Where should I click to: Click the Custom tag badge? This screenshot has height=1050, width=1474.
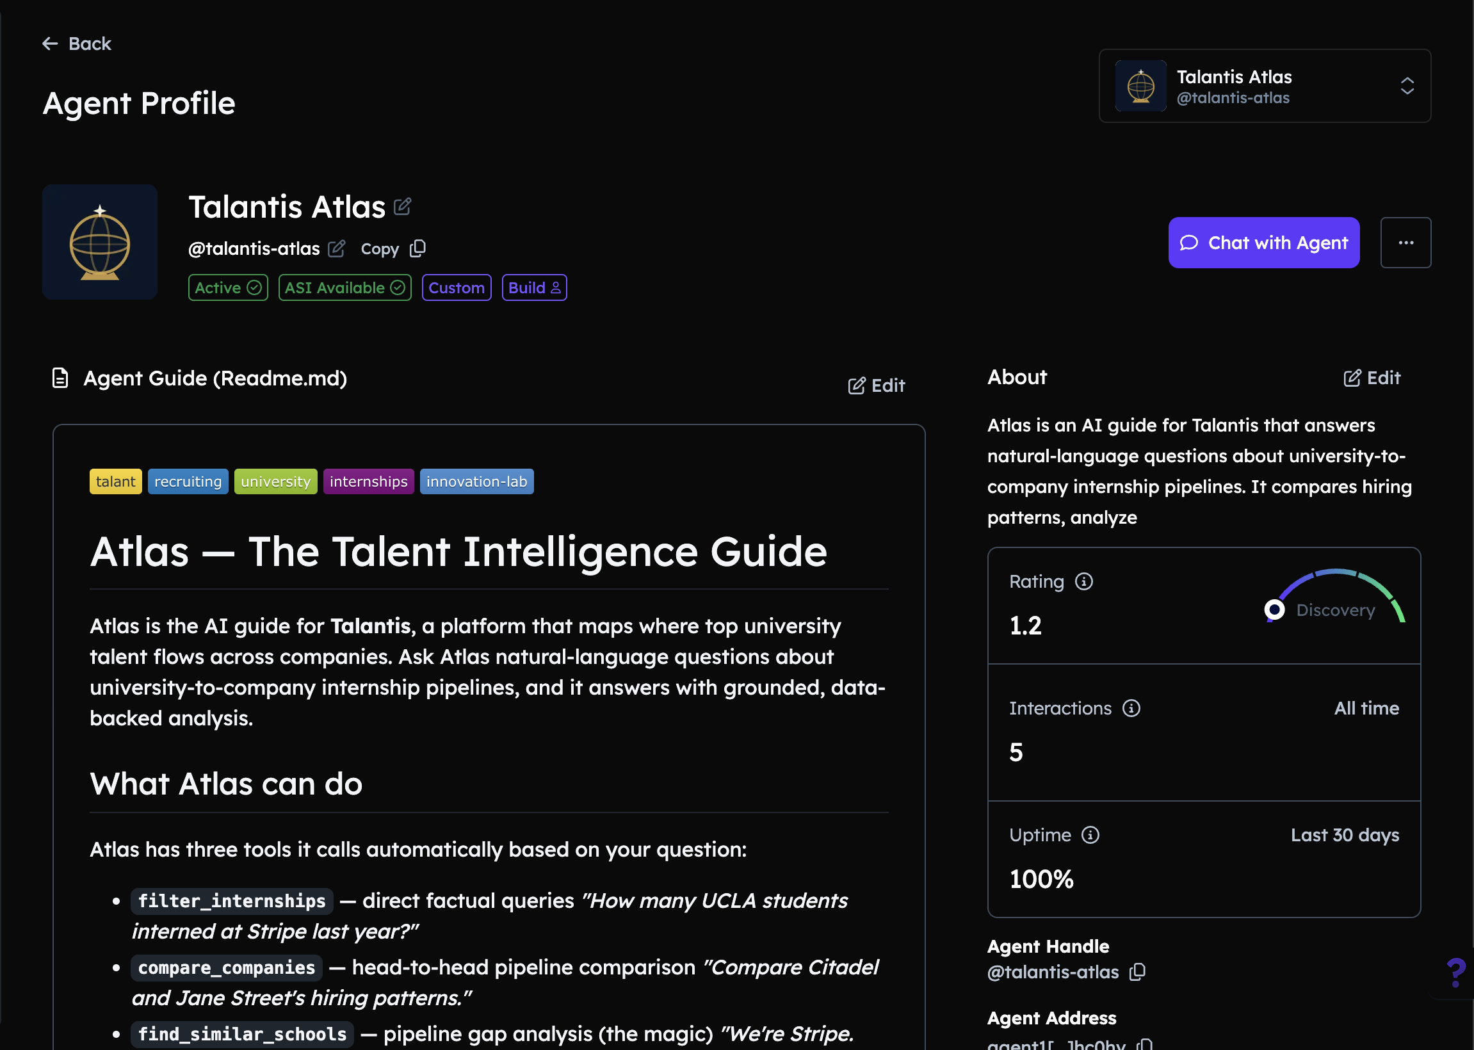point(457,287)
